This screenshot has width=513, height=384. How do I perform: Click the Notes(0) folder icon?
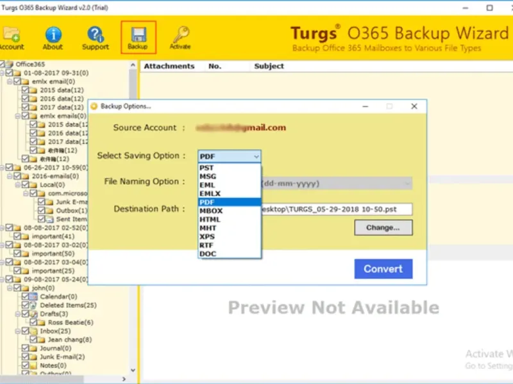[33, 365]
